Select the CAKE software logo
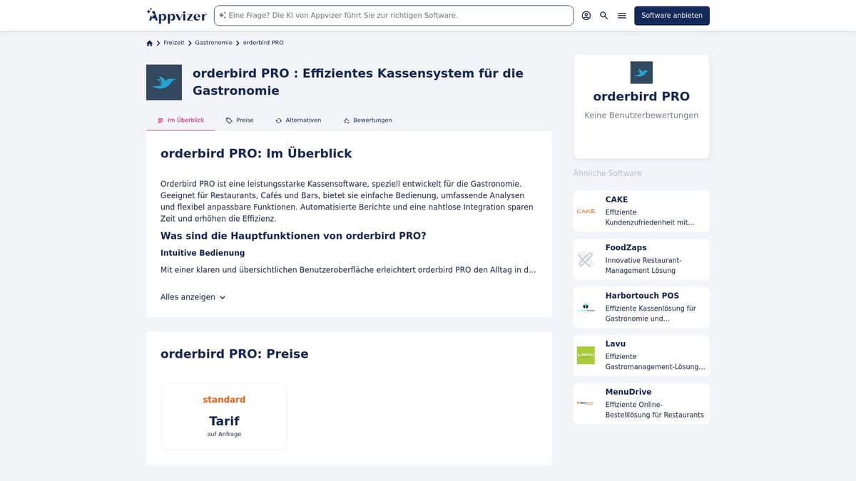 (x=585, y=211)
